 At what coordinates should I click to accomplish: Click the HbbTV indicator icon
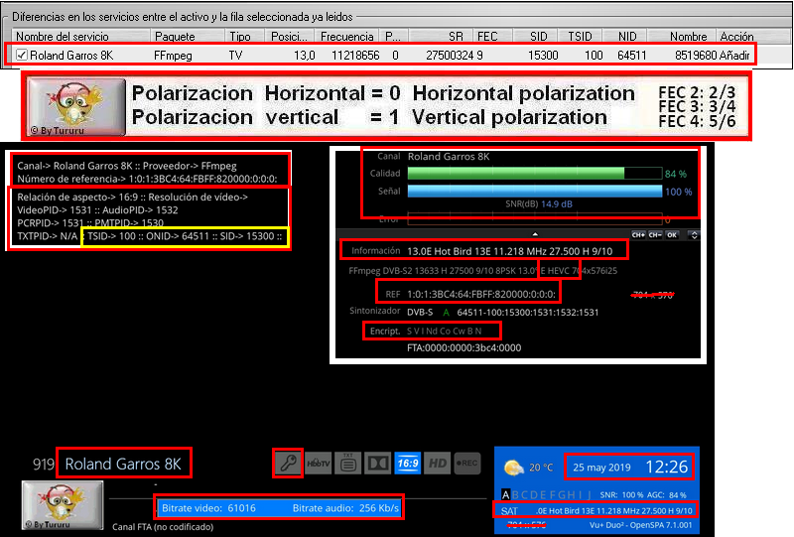pos(319,463)
